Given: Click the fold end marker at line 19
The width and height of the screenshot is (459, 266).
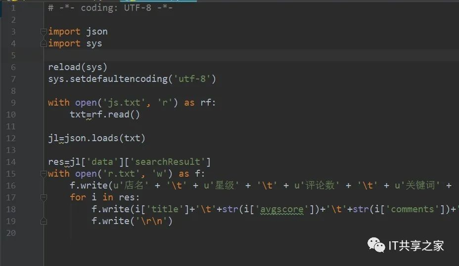Looking at the screenshot, I should (44, 221).
